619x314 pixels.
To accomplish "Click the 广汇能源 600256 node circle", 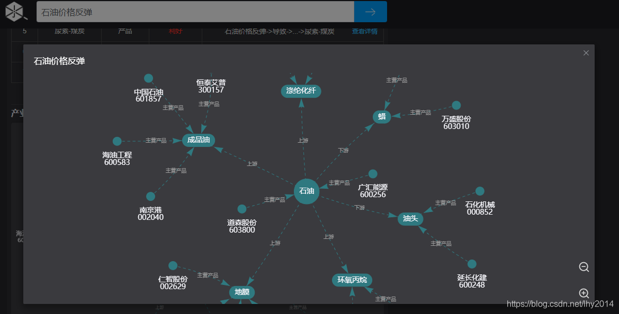I will [373, 174].
